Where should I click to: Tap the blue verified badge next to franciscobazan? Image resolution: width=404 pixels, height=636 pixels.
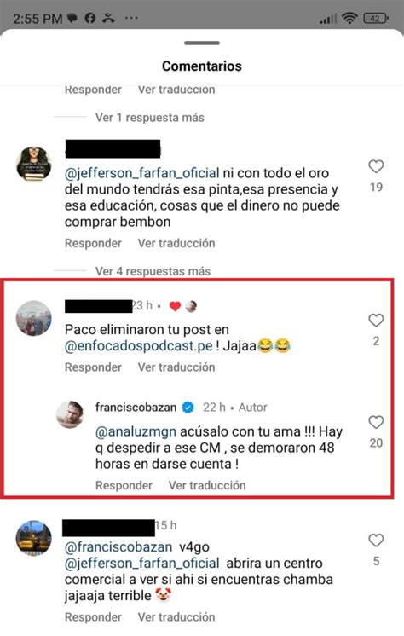(x=188, y=408)
